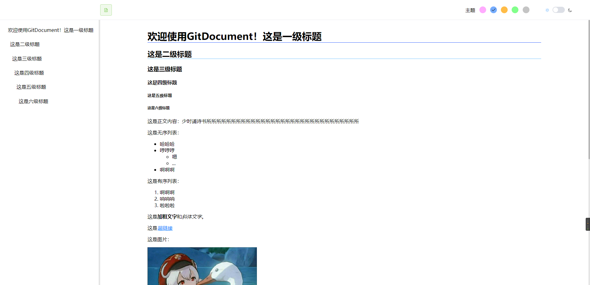This screenshot has width=590, height=285.
Task: Choose the green theme color
Action: point(515,10)
